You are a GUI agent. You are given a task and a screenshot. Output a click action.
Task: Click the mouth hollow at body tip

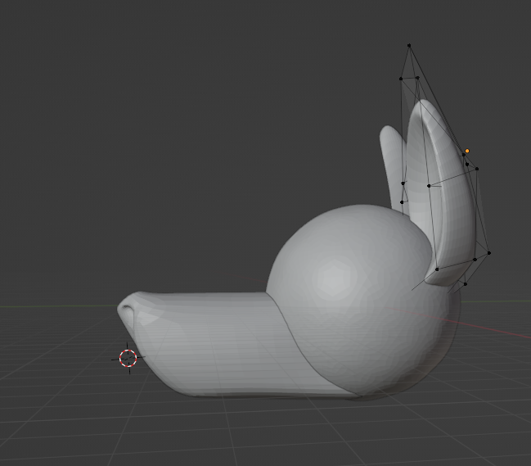129,310
